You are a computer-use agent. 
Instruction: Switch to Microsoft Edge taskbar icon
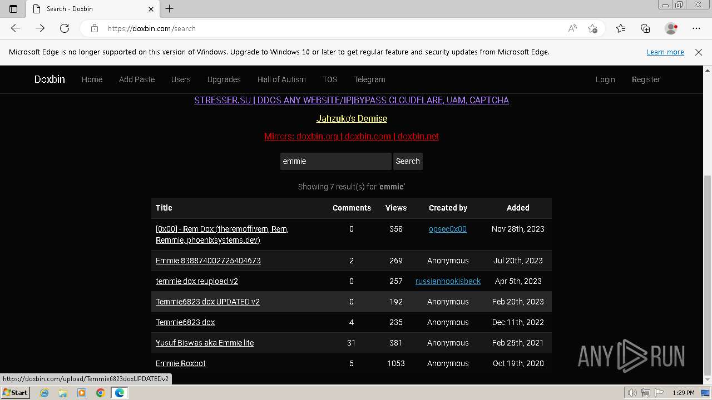point(119,393)
